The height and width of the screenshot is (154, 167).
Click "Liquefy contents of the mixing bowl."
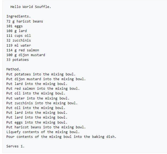pyautogui.click(x=43, y=132)
